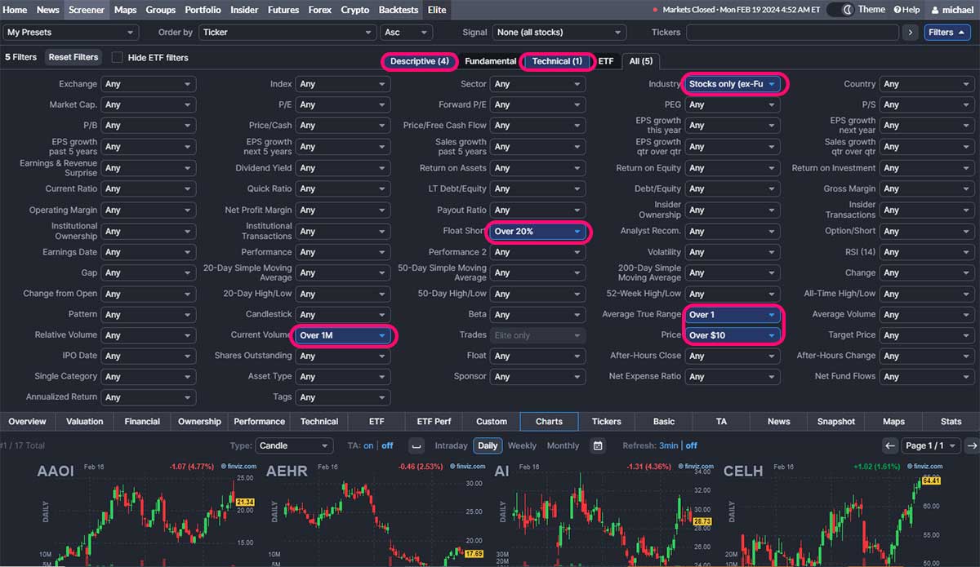This screenshot has height=567, width=980.
Task: Select Monthly timeframe
Action: click(563, 445)
